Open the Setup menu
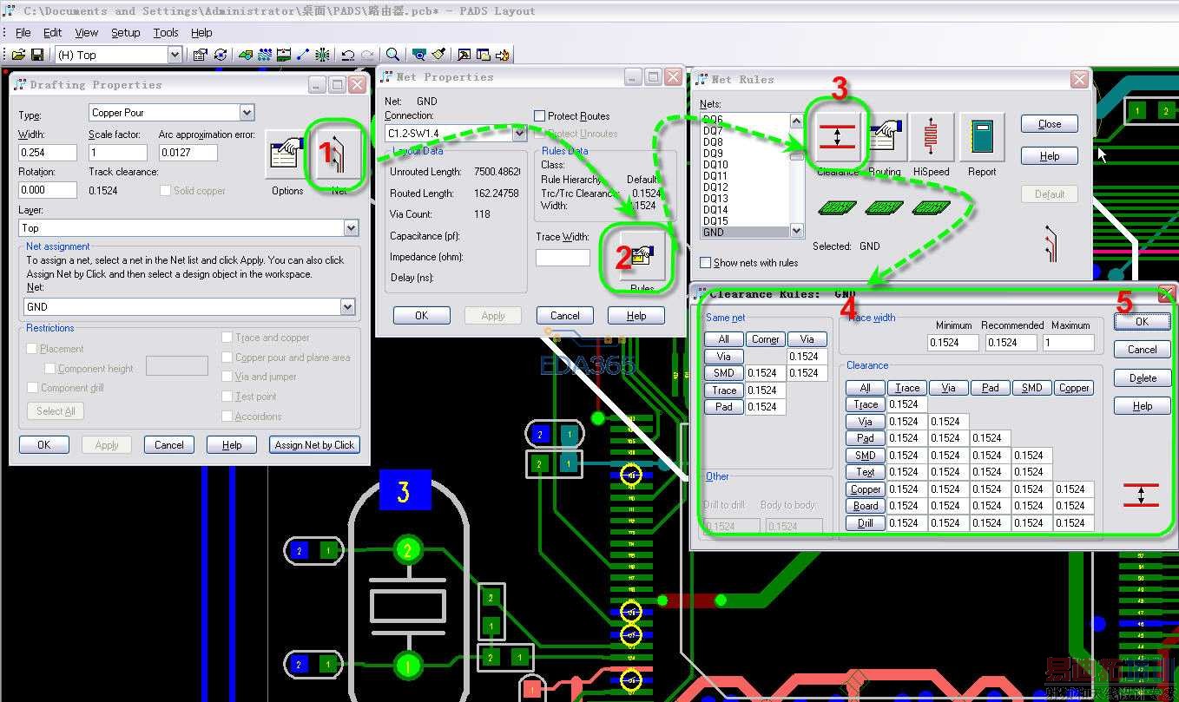The height and width of the screenshot is (702, 1179). (x=126, y=32)
